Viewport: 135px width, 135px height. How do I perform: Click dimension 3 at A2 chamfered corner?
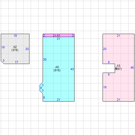[4, 60]
